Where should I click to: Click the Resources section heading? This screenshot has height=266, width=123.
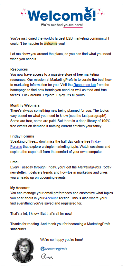(x=19, y=69)
